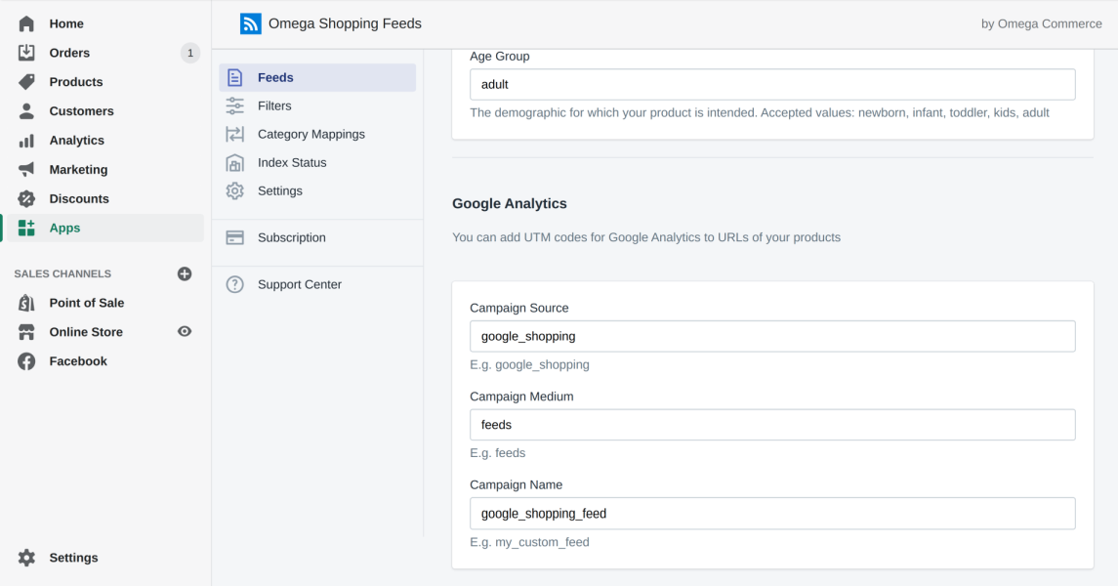
Task: Click the Index Status icon
Action: click(234, 162)
